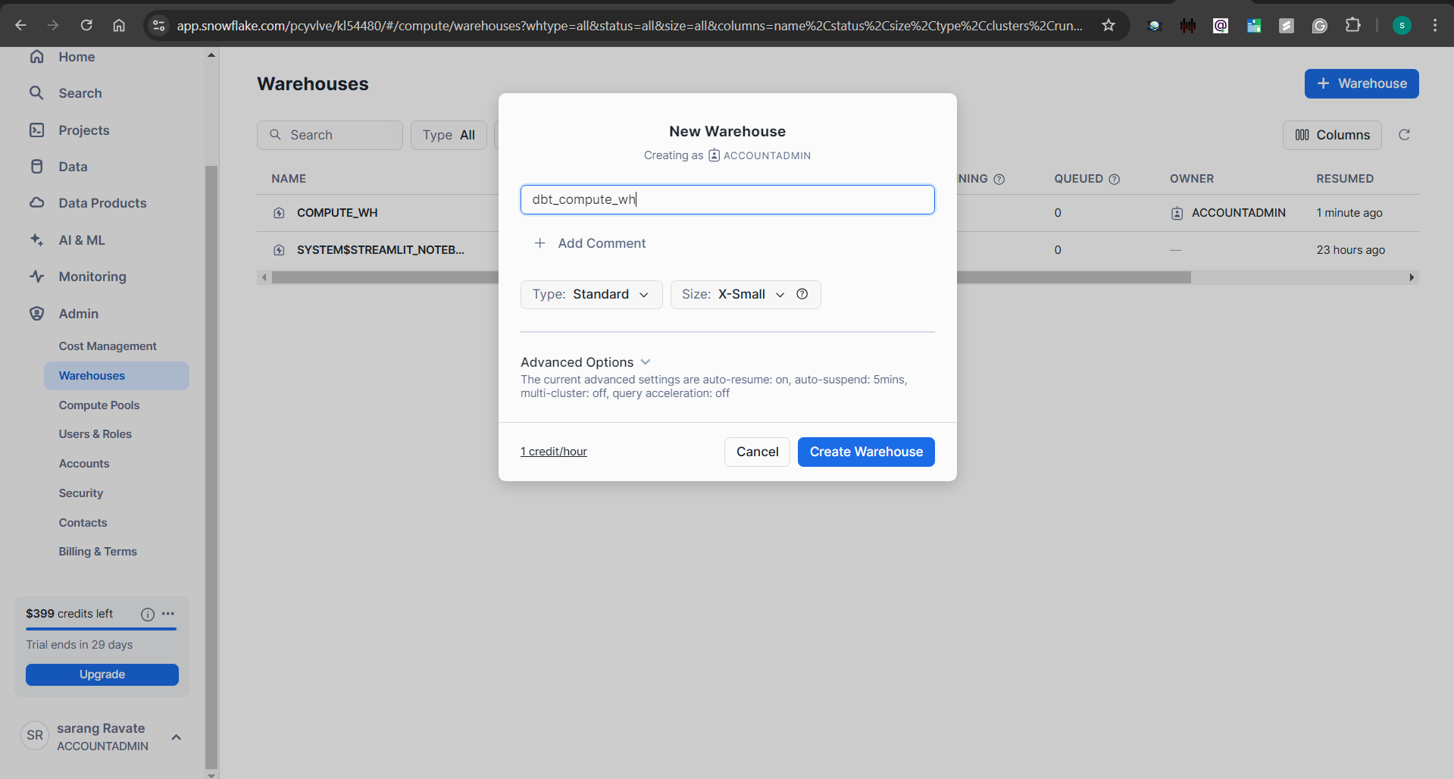Click the Upgrade button
Screen dimensions: 1454x779
tap(102, 674)
